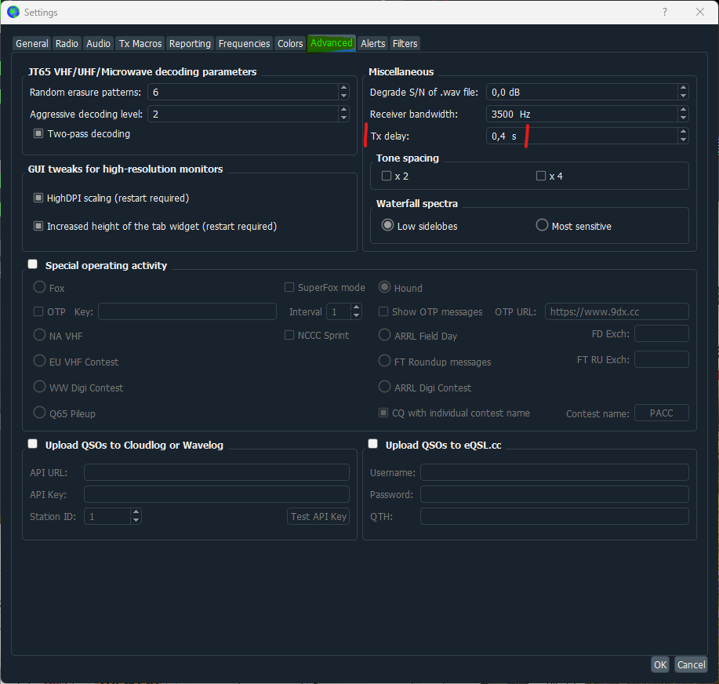The image size is (719, 684).
Task: Decrease Receiver bandwidth with down arrow
Action: 683,118
